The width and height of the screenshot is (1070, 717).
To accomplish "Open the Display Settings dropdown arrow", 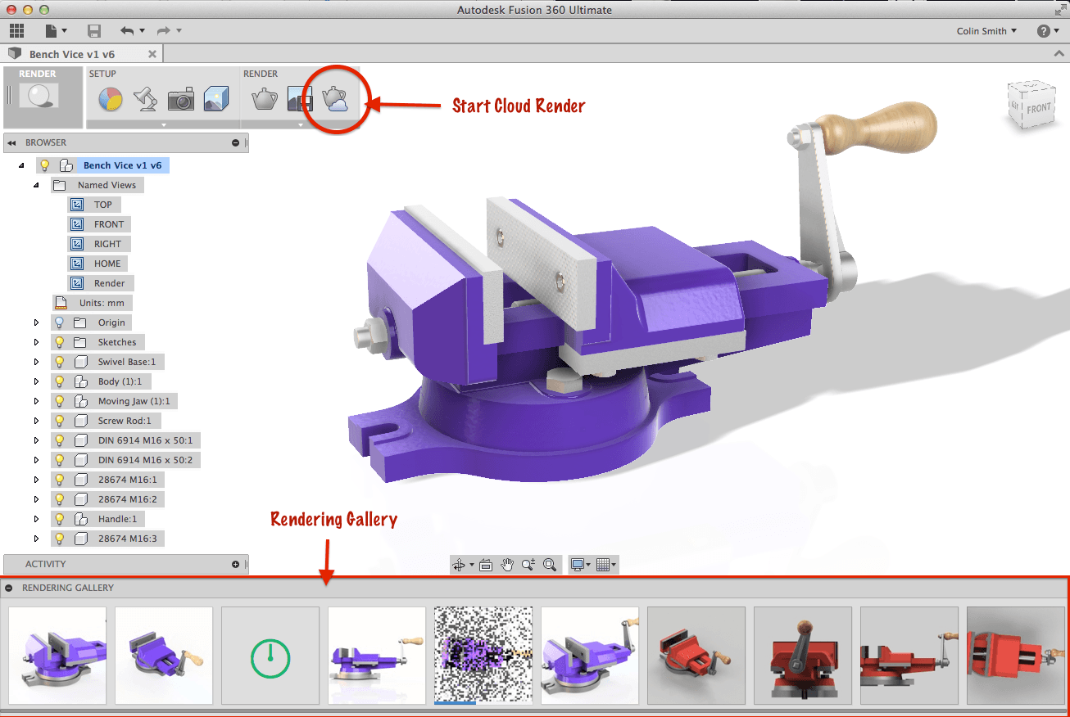I will coord(587,564).
